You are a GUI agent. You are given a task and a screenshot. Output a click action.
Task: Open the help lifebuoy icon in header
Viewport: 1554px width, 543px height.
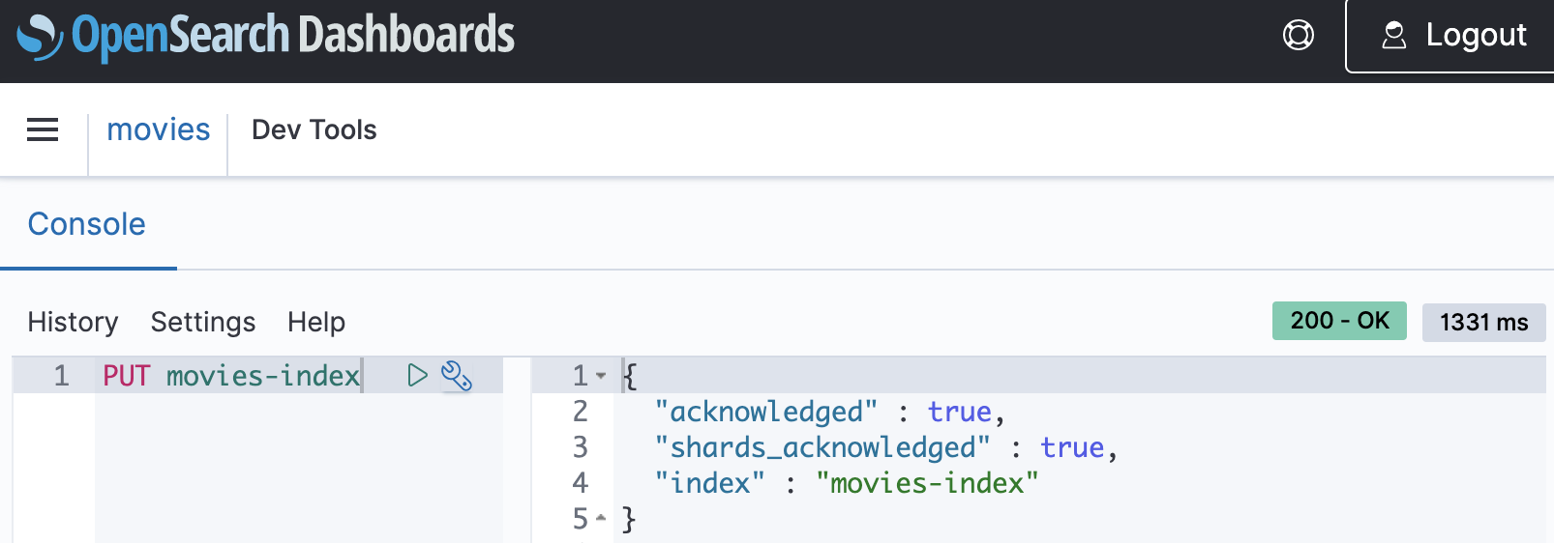(1298, 36)
